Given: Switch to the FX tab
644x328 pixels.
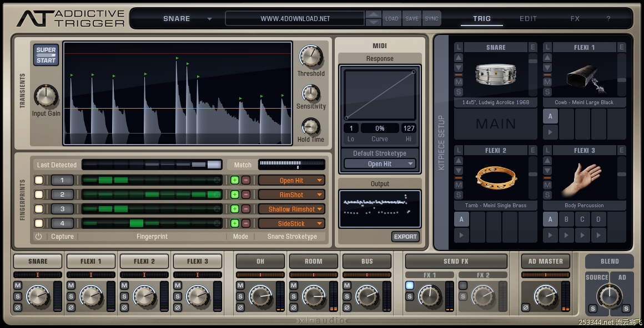Looking at the screenshot, I should tap(575, 18).
